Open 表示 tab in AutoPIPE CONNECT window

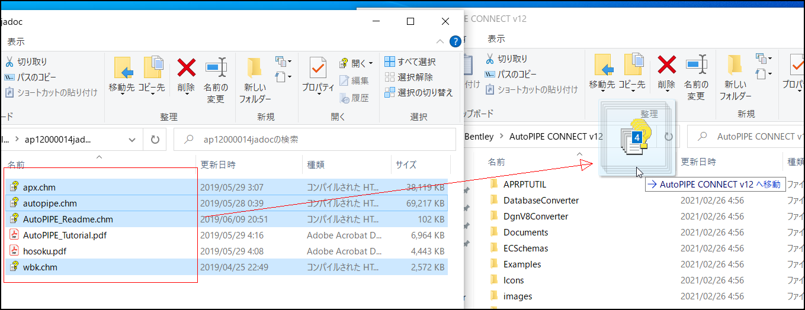click(496, 38)
